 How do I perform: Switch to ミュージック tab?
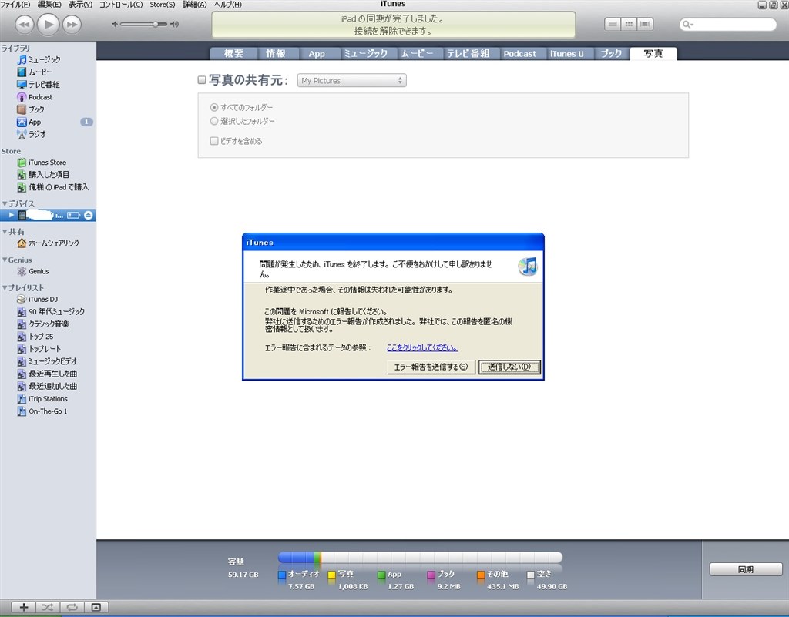366,54
